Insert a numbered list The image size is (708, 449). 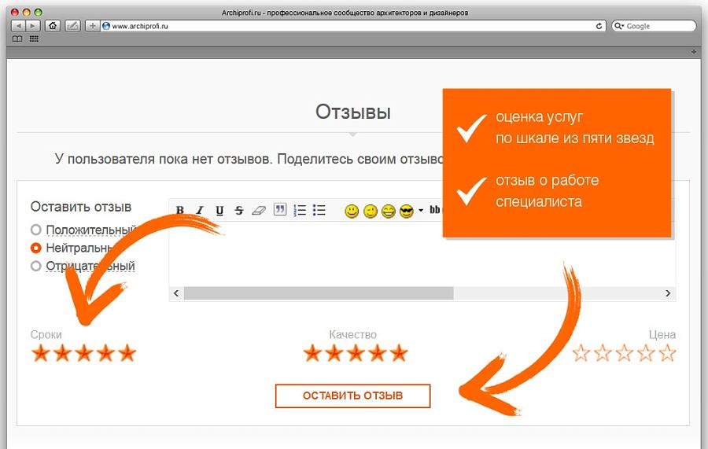coord(300,210)
